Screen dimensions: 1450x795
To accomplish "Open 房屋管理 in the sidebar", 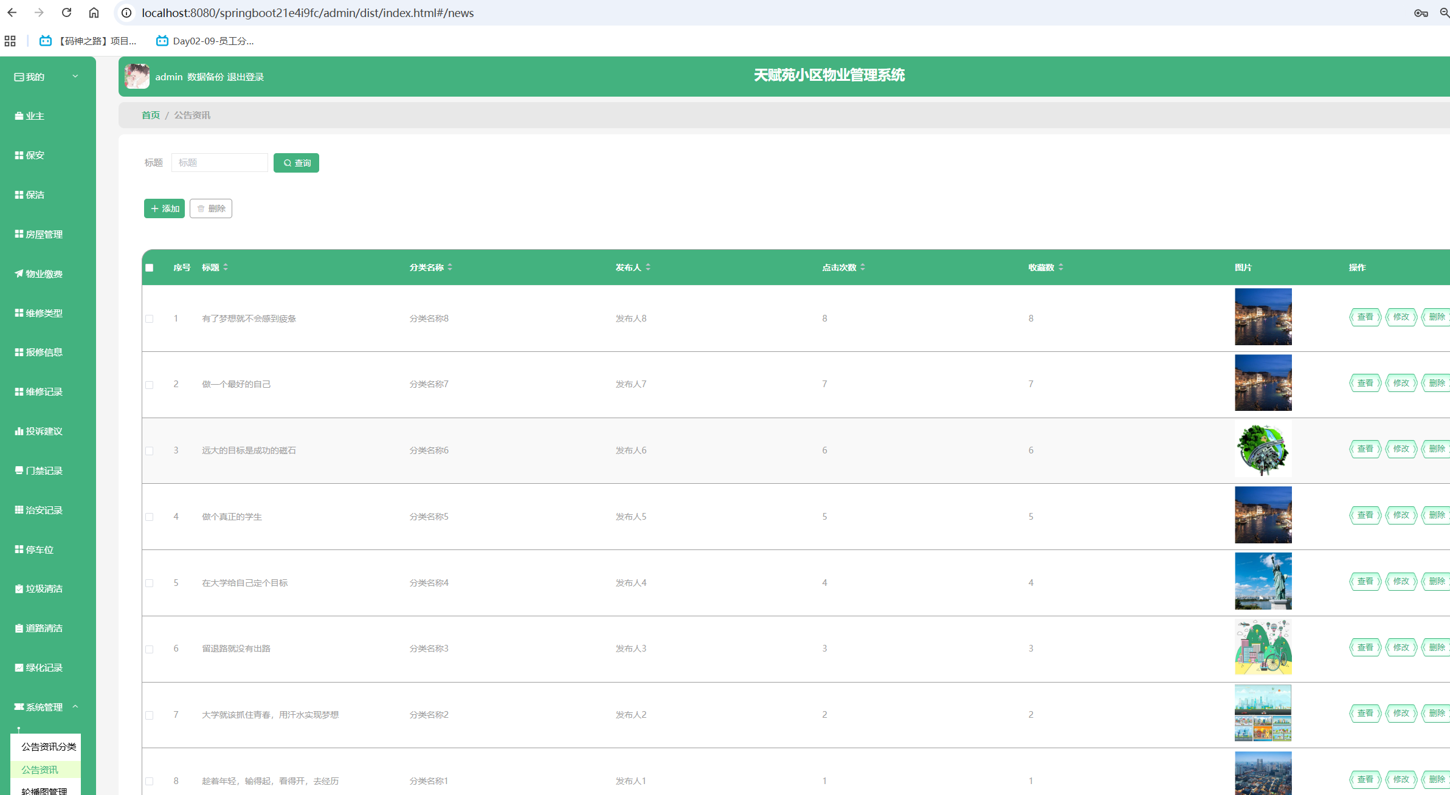I will tap(44, 235).
